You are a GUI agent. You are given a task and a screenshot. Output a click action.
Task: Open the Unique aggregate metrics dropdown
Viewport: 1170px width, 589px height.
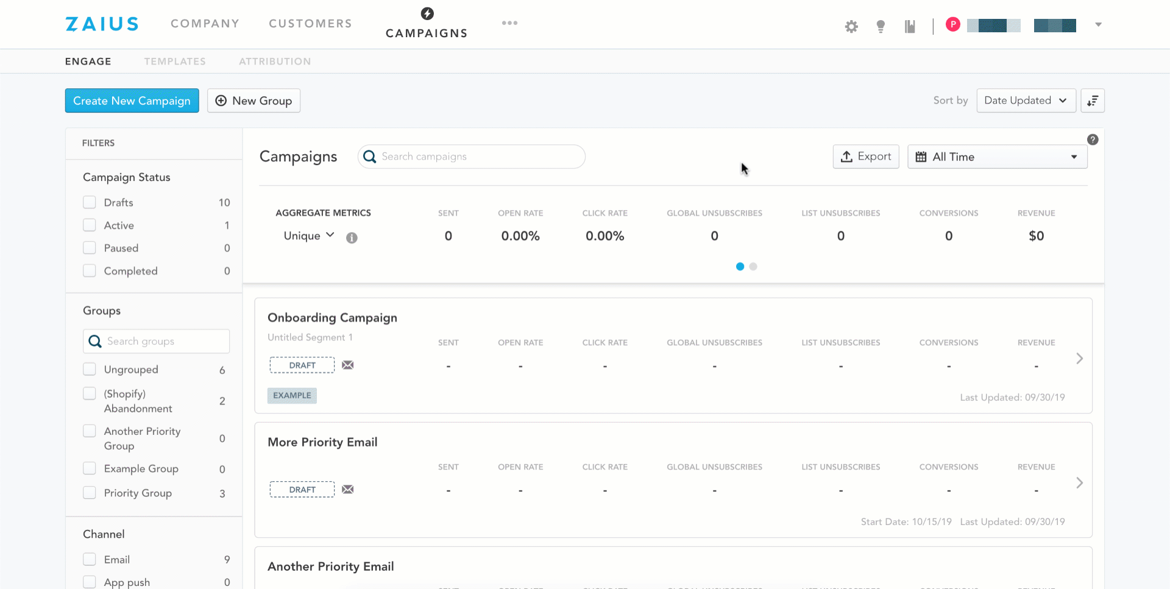(309, 236)
